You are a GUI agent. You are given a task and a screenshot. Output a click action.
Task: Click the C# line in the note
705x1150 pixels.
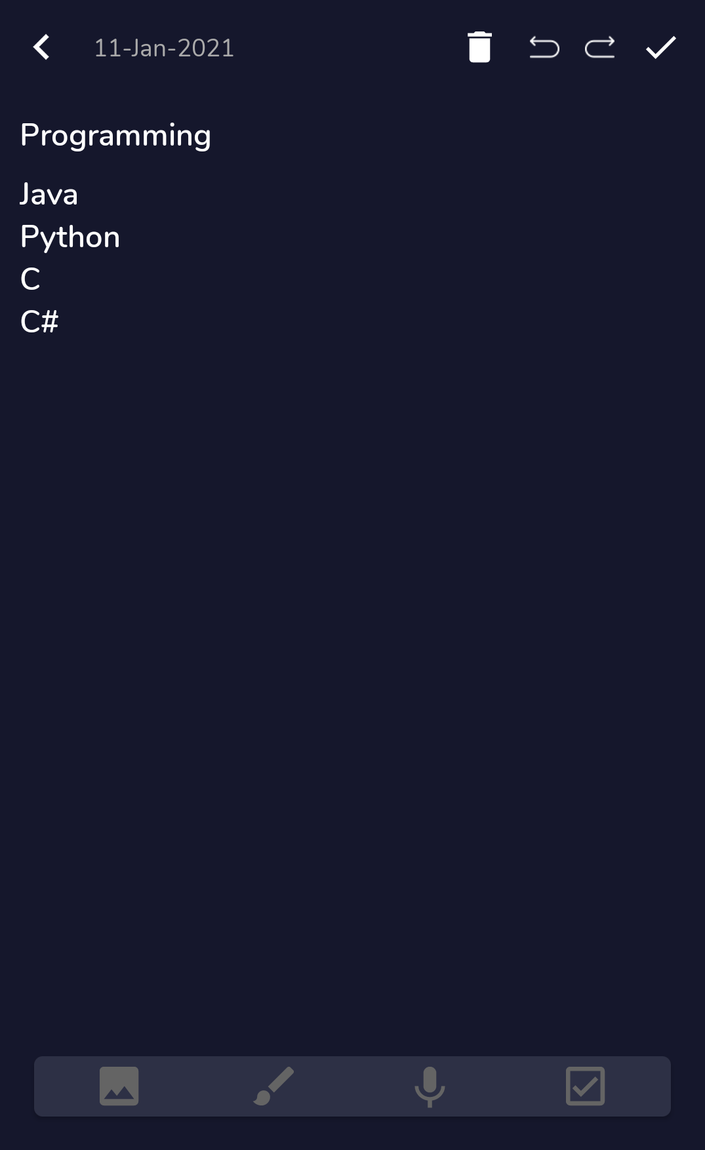point(39,321)
